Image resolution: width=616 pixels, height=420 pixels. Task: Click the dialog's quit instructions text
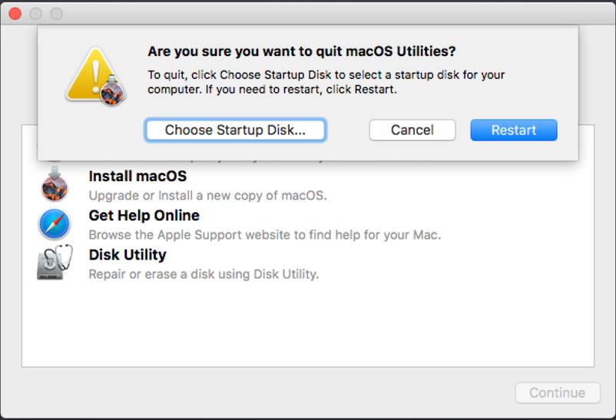tap(326, 81)
